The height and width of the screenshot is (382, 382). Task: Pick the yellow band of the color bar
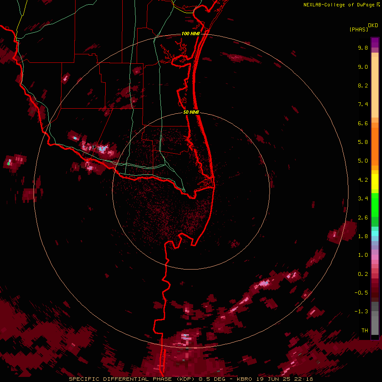[x=375, y=182]
